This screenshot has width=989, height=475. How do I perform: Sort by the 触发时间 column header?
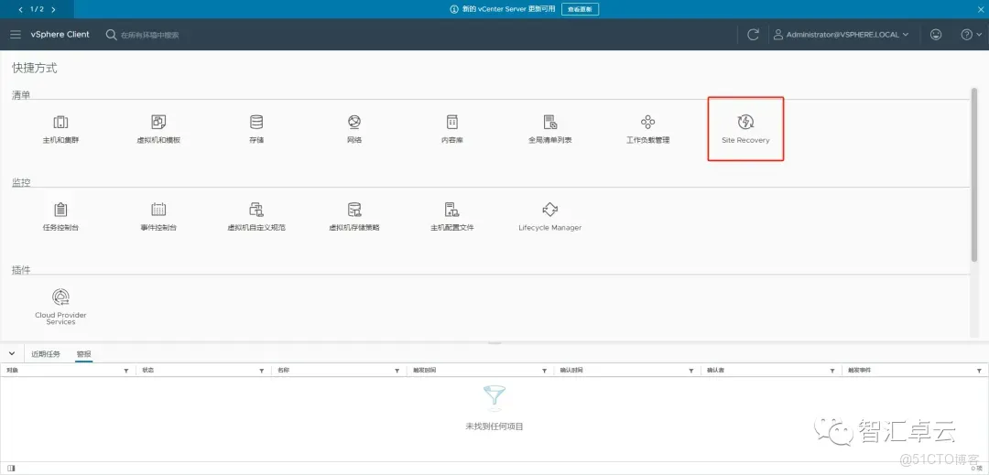click(x=425, y=371)
